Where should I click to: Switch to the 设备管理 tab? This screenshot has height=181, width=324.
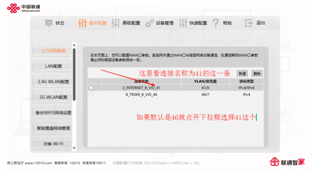tap(165, 23)
